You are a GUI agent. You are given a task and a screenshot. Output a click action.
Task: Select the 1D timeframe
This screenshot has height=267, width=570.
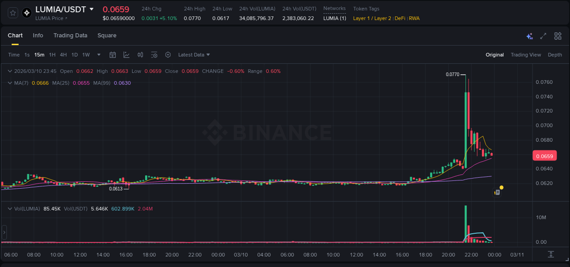(74, 55)
